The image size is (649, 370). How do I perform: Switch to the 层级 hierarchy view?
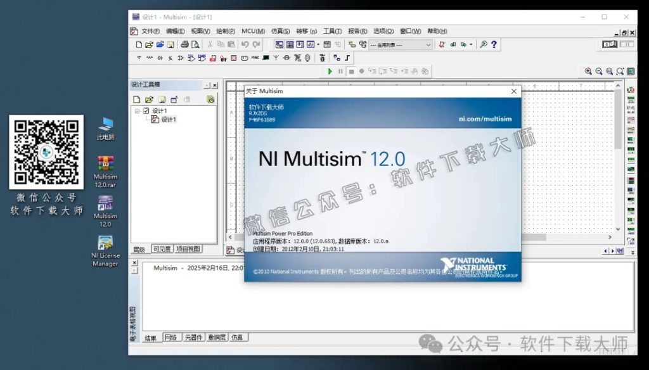point(138,249)
